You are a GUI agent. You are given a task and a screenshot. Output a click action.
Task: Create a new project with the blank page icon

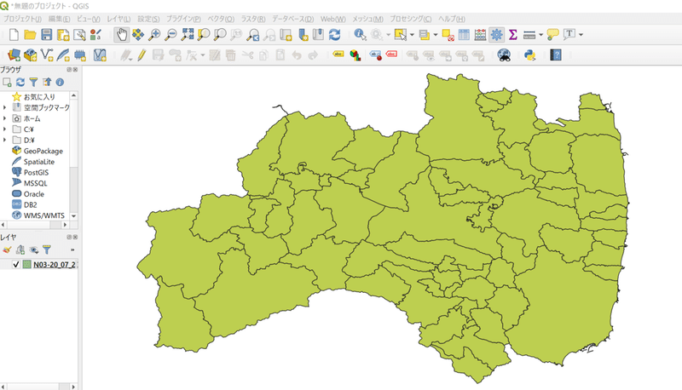pyautogui.click(x=14, y=35)
